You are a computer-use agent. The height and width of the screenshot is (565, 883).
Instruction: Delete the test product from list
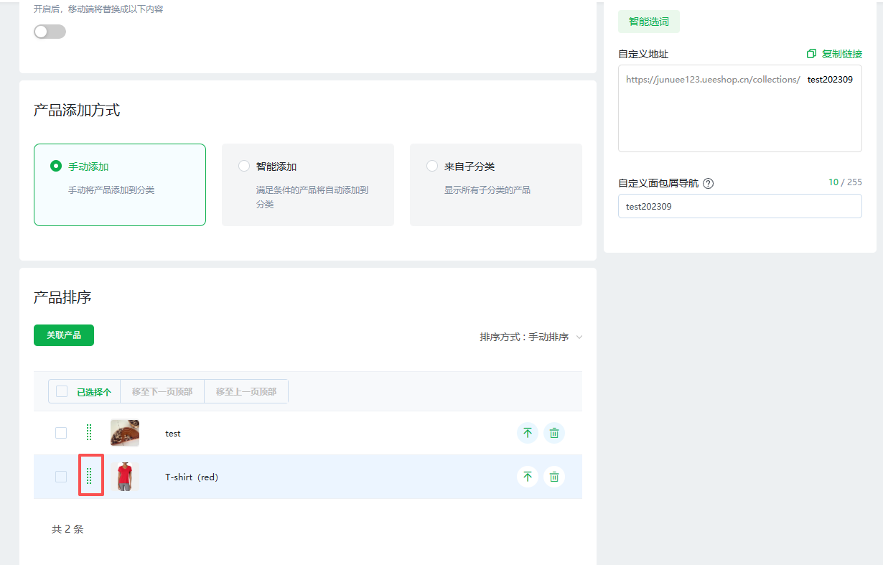(x=554, y=433)
